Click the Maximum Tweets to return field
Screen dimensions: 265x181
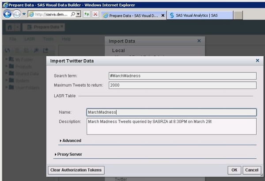click(182, 85)
